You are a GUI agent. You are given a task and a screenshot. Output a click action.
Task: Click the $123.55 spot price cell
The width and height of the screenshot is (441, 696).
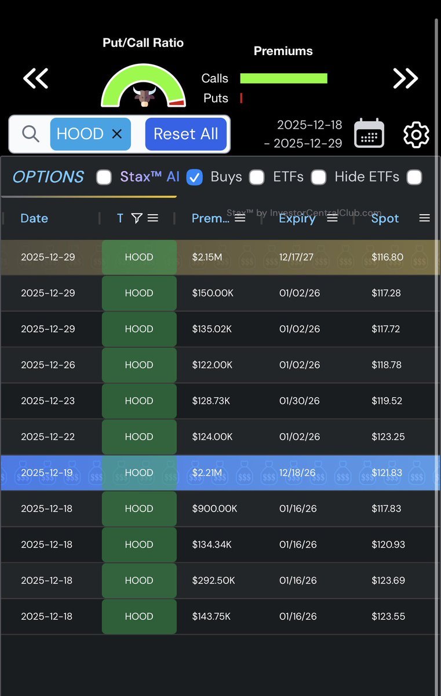388,617
